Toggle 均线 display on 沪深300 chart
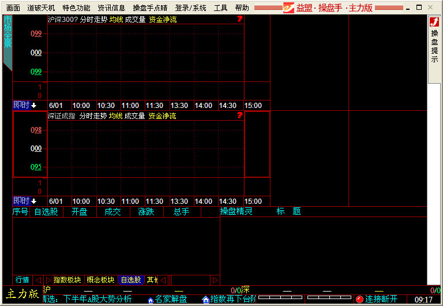443x306 pixels. (117, 20)
